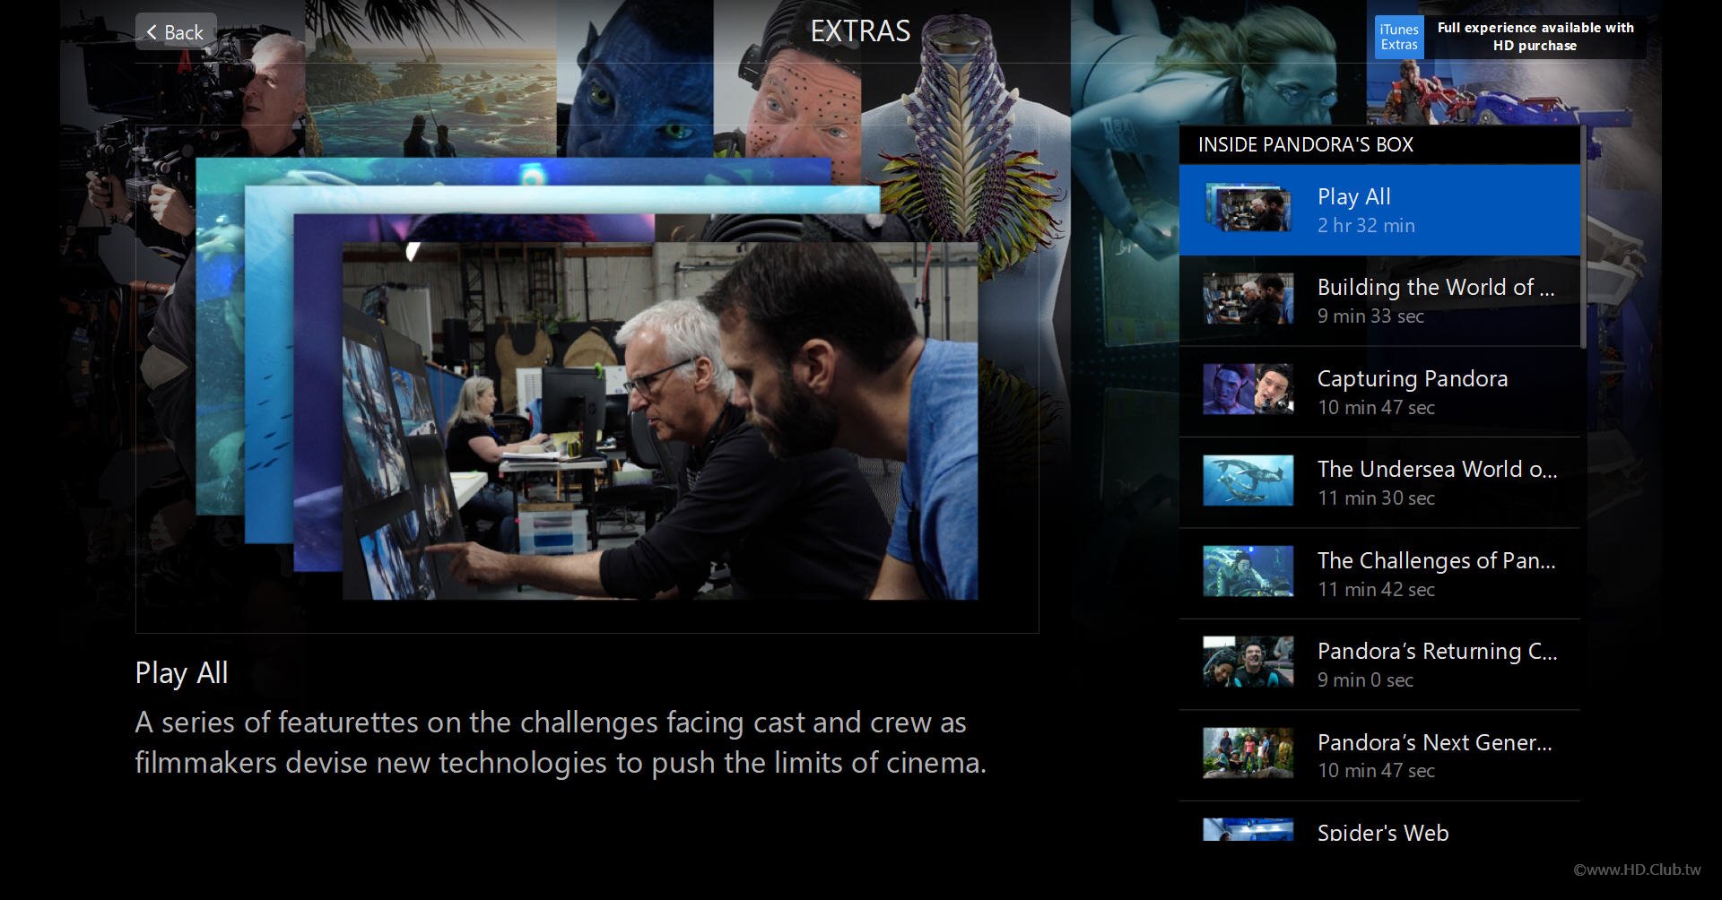Click The Undersea World thumbnail

[x=1248, y=480]
